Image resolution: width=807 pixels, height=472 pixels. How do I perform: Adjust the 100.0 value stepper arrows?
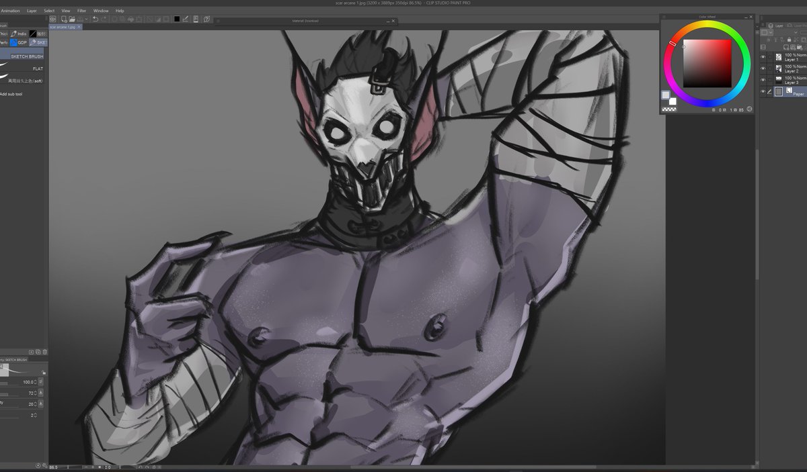point(36,382)
